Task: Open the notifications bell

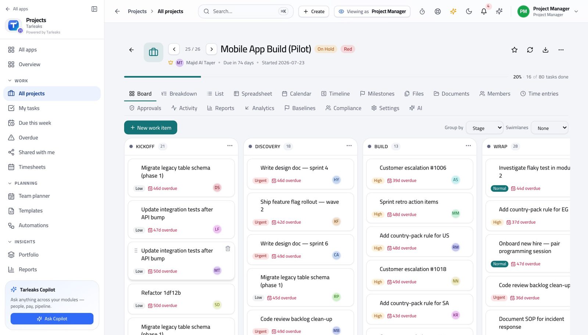Action: pos(484,11)
